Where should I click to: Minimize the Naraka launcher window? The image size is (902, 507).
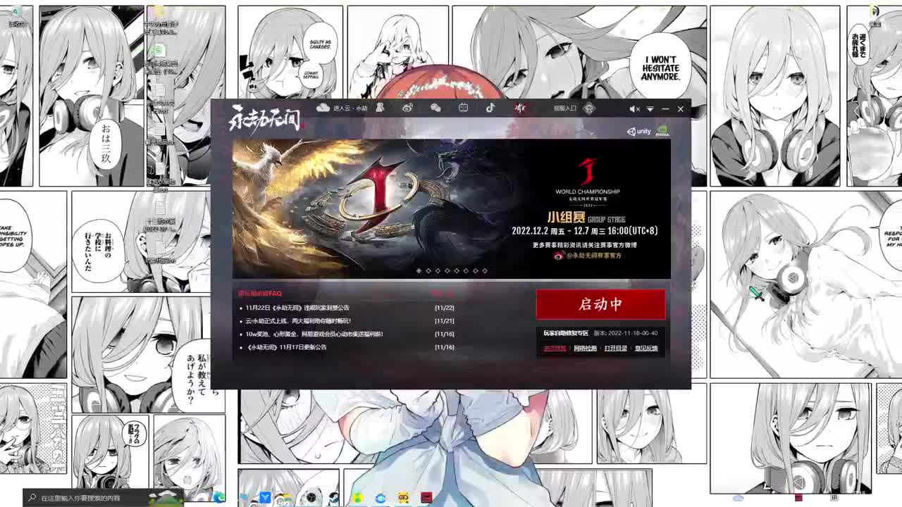(665, 109)
